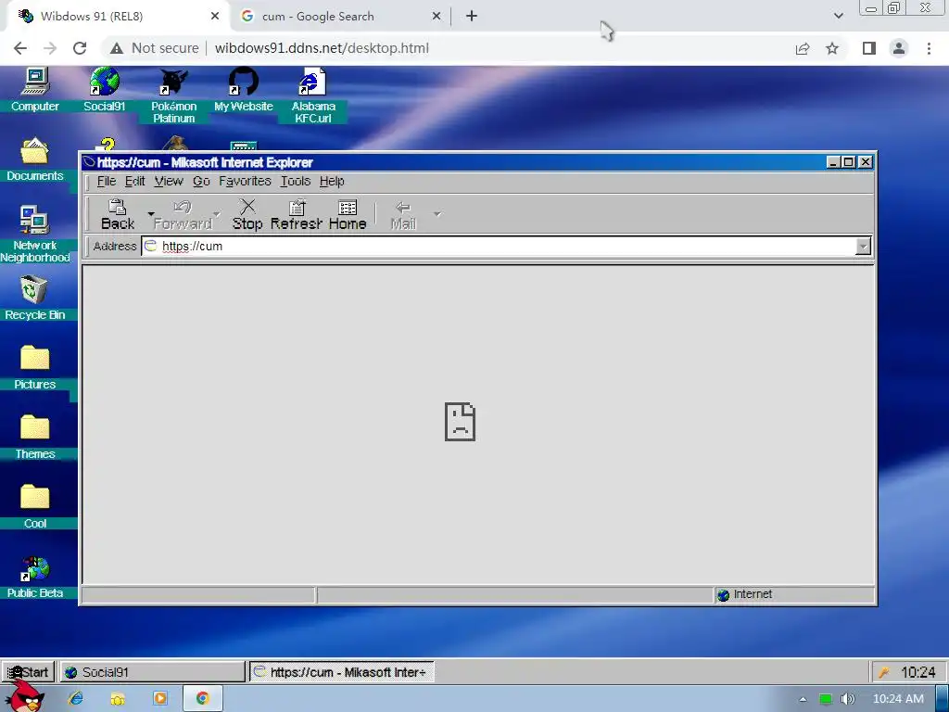
Task: Open the File menu
Action: [107, 181]
